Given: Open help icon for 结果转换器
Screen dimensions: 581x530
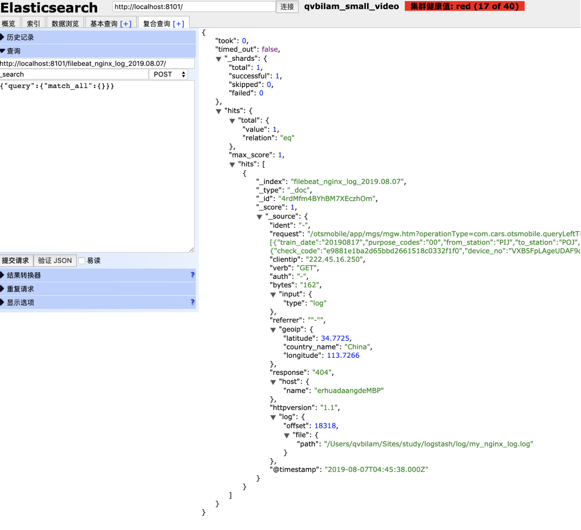Looking at the screenshot, I should coord(193,275).
